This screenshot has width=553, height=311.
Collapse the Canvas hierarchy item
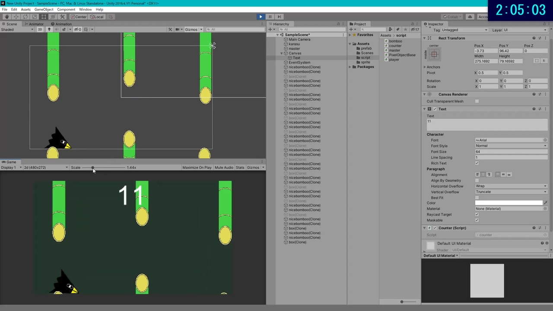click(x=282, y=53)
